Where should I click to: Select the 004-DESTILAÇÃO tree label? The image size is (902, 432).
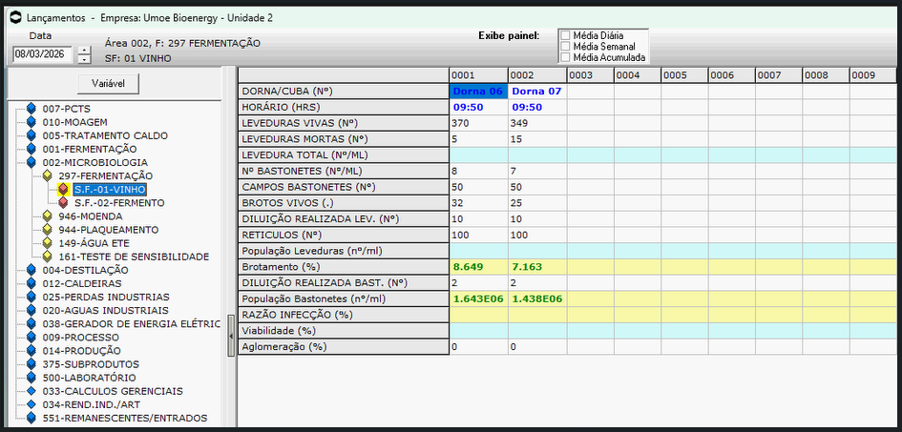(x=85, y=270)
